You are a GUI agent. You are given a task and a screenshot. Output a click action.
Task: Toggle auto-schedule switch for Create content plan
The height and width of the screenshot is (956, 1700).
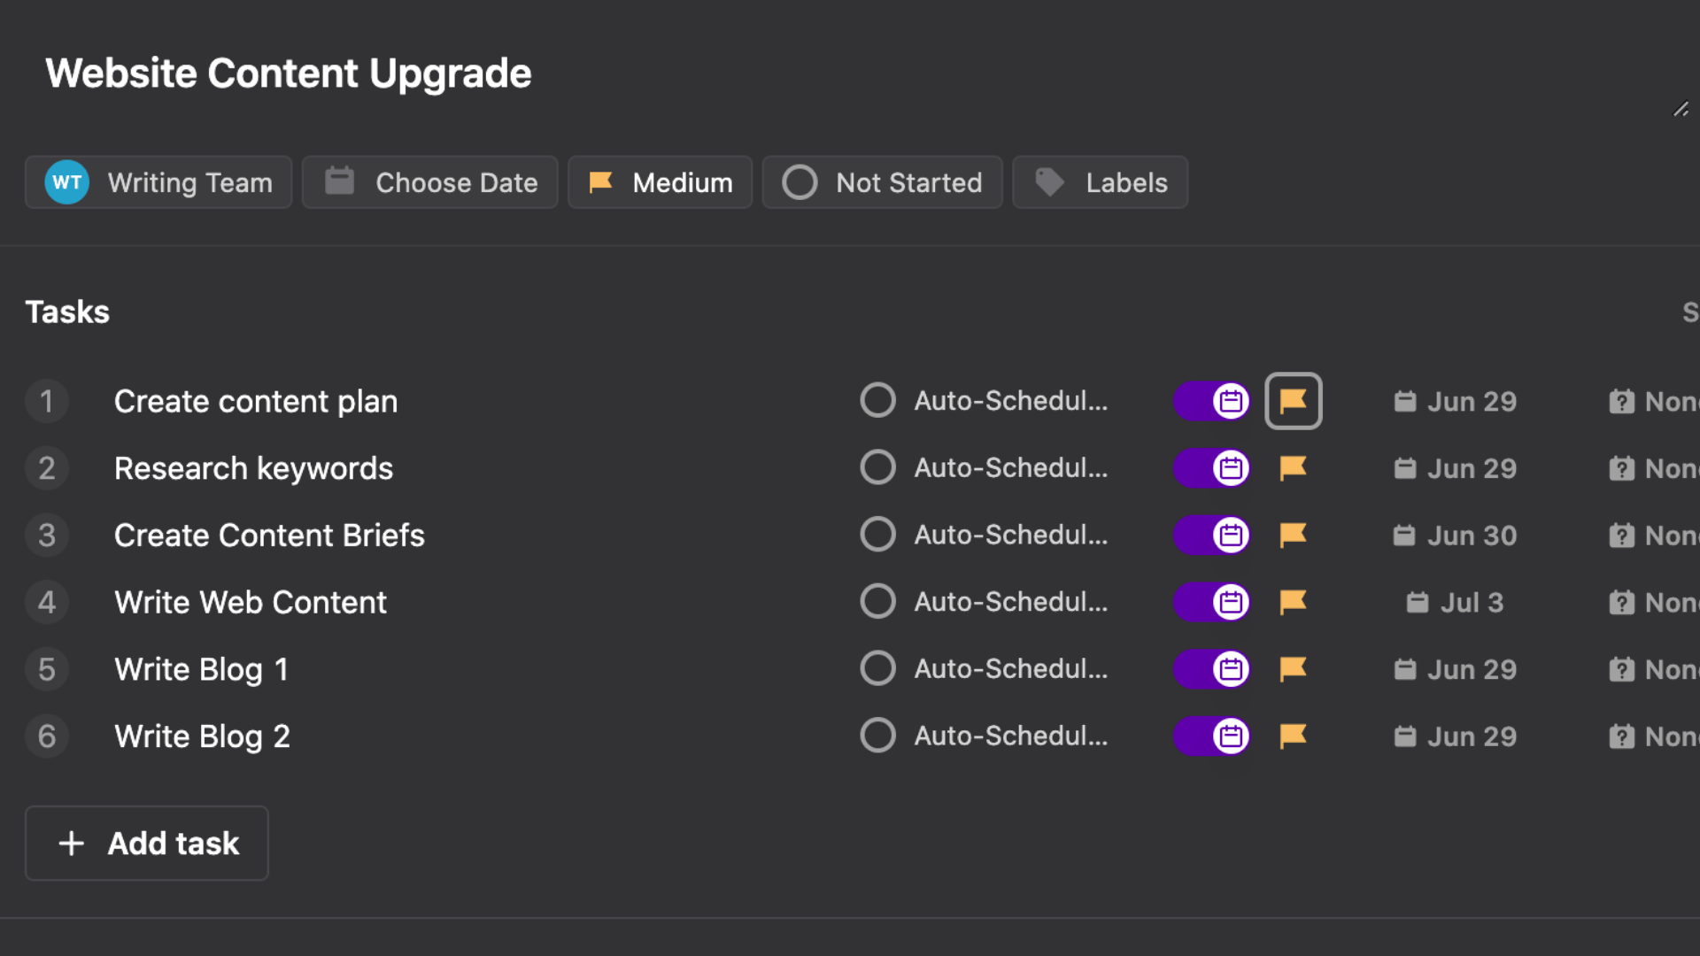click(x=1211, y=401)
